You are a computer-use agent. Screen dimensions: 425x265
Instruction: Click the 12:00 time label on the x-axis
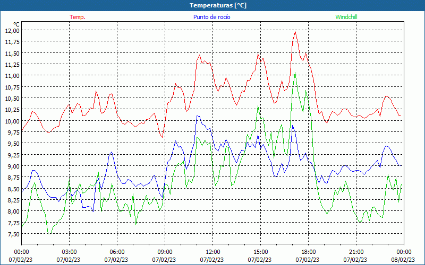click(x=213, y=252)
